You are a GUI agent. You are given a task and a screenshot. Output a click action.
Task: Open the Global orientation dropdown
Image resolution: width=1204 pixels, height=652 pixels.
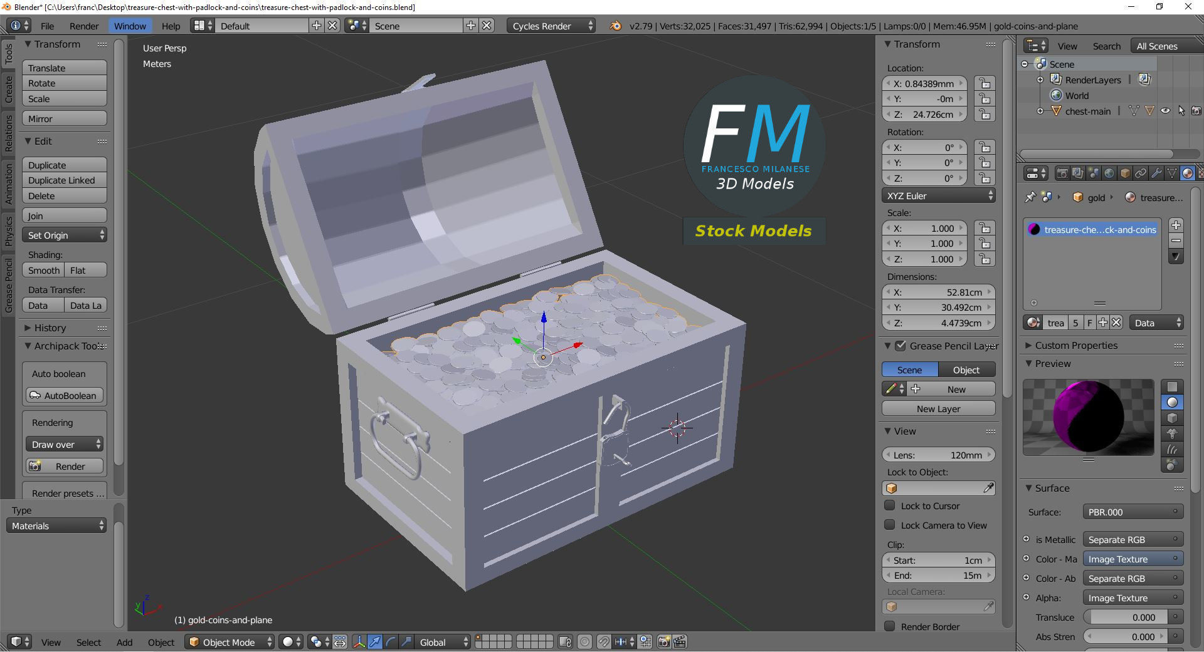(x=443, y=642)
